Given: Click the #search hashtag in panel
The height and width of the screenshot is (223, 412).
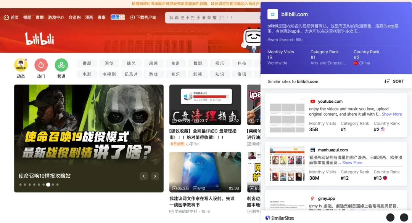Looking at the screenshot, I should pos(286,40).
